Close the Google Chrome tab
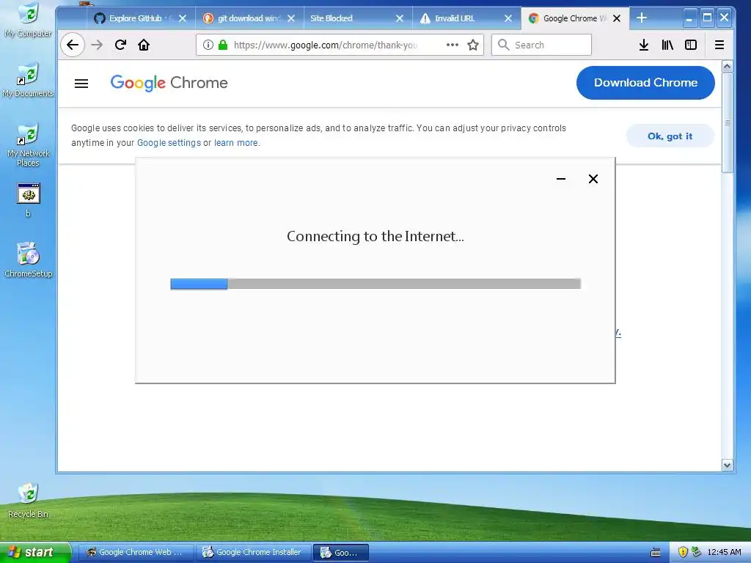751x563 pixels. point(617,18)
